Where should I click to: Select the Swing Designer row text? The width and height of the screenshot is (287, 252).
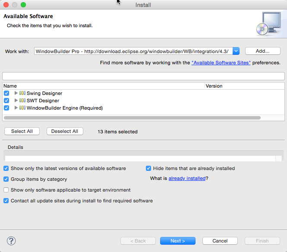tap(44, 93)
